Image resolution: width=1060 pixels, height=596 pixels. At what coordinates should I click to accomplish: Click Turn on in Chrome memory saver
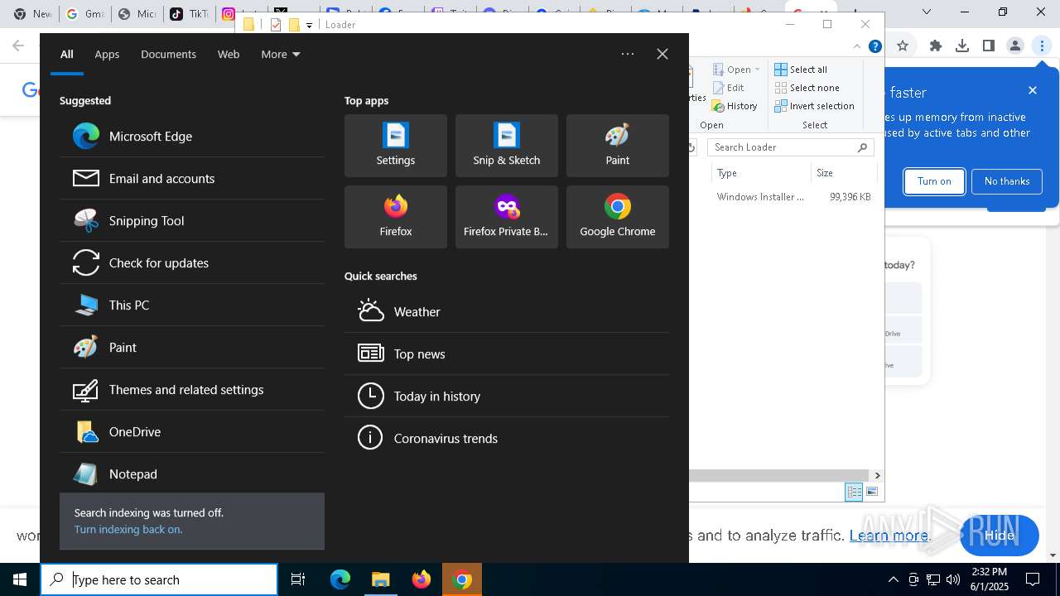tap(934, 181)
